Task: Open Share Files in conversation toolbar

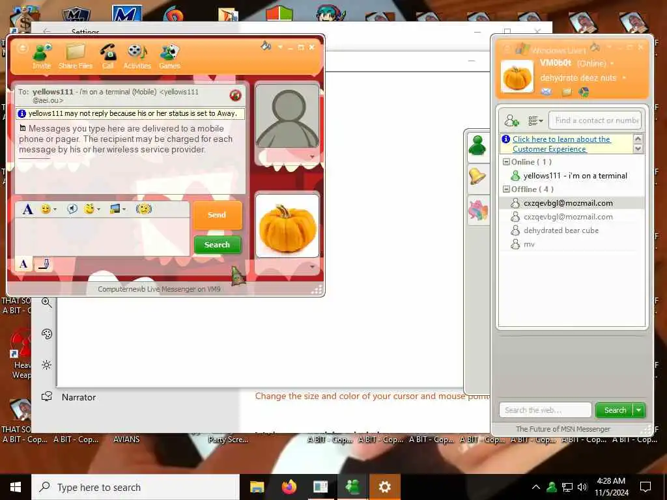Action: (x=76, y=56)
